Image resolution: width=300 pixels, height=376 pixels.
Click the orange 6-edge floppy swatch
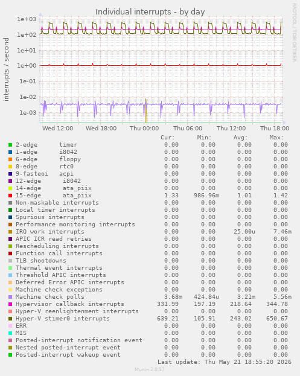(10, 159)
